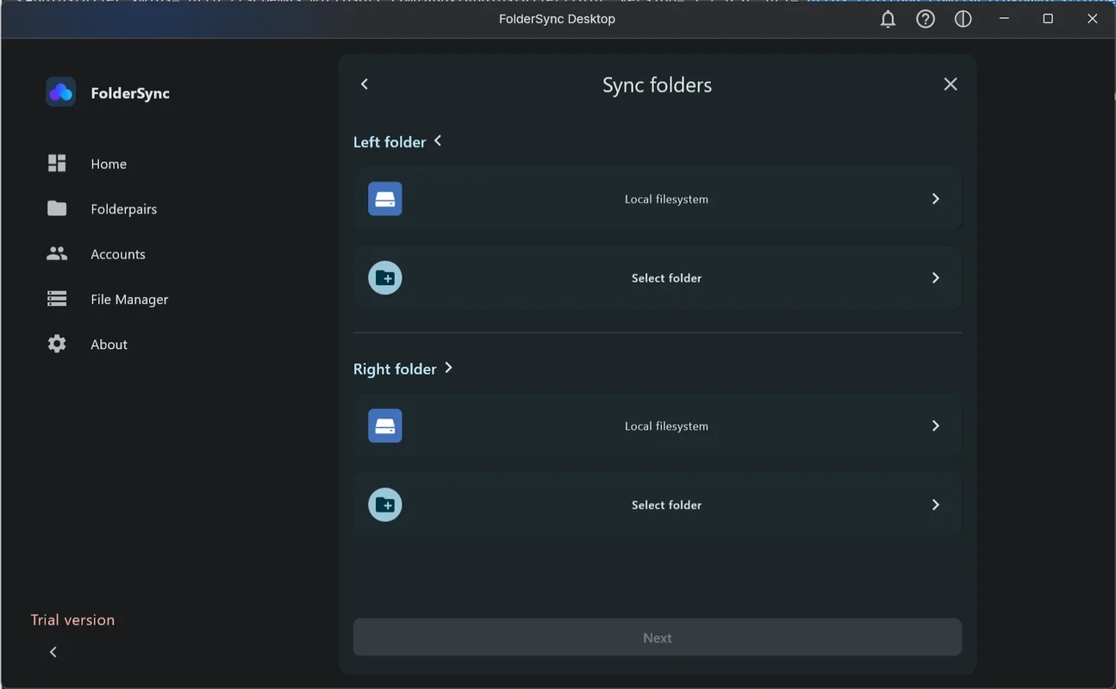Screen dimensions: 1116x689
Task: Open help question mark icon
Action: (x=926, y=19)
